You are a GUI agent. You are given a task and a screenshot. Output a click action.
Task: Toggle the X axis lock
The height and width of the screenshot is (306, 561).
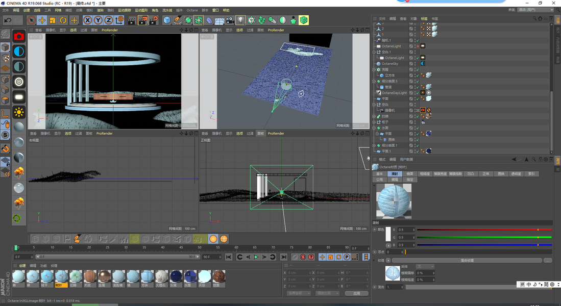pyautogui.click(x=88, y=20)
